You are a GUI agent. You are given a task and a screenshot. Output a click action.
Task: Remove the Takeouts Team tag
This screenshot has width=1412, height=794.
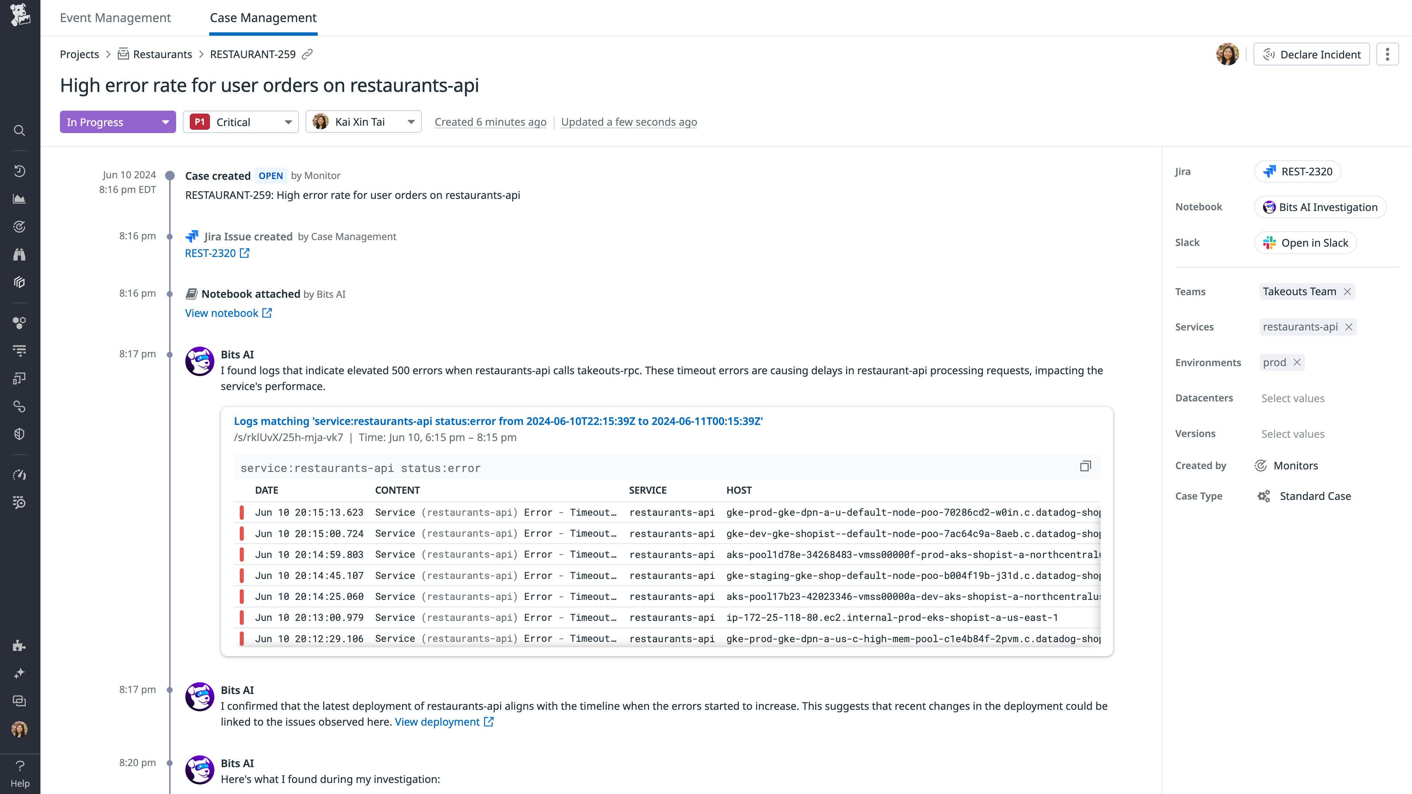pyautogui.click(x=1347, y=292)
